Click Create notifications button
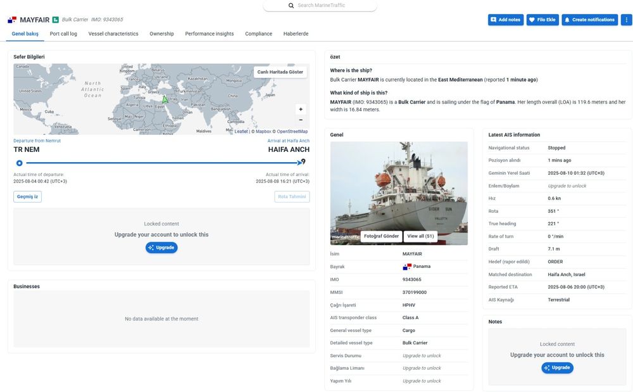Viewport: 633px width, 392px height. tap(589, 20)
